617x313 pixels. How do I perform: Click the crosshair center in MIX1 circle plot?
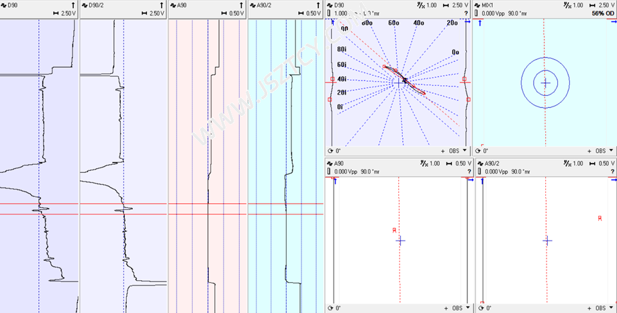click(545, 82)
